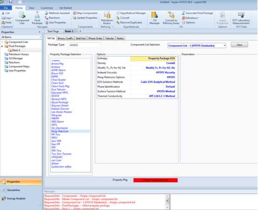
Task: Click the red Property Pkg status bar
Action: click(x=156, y=180)
